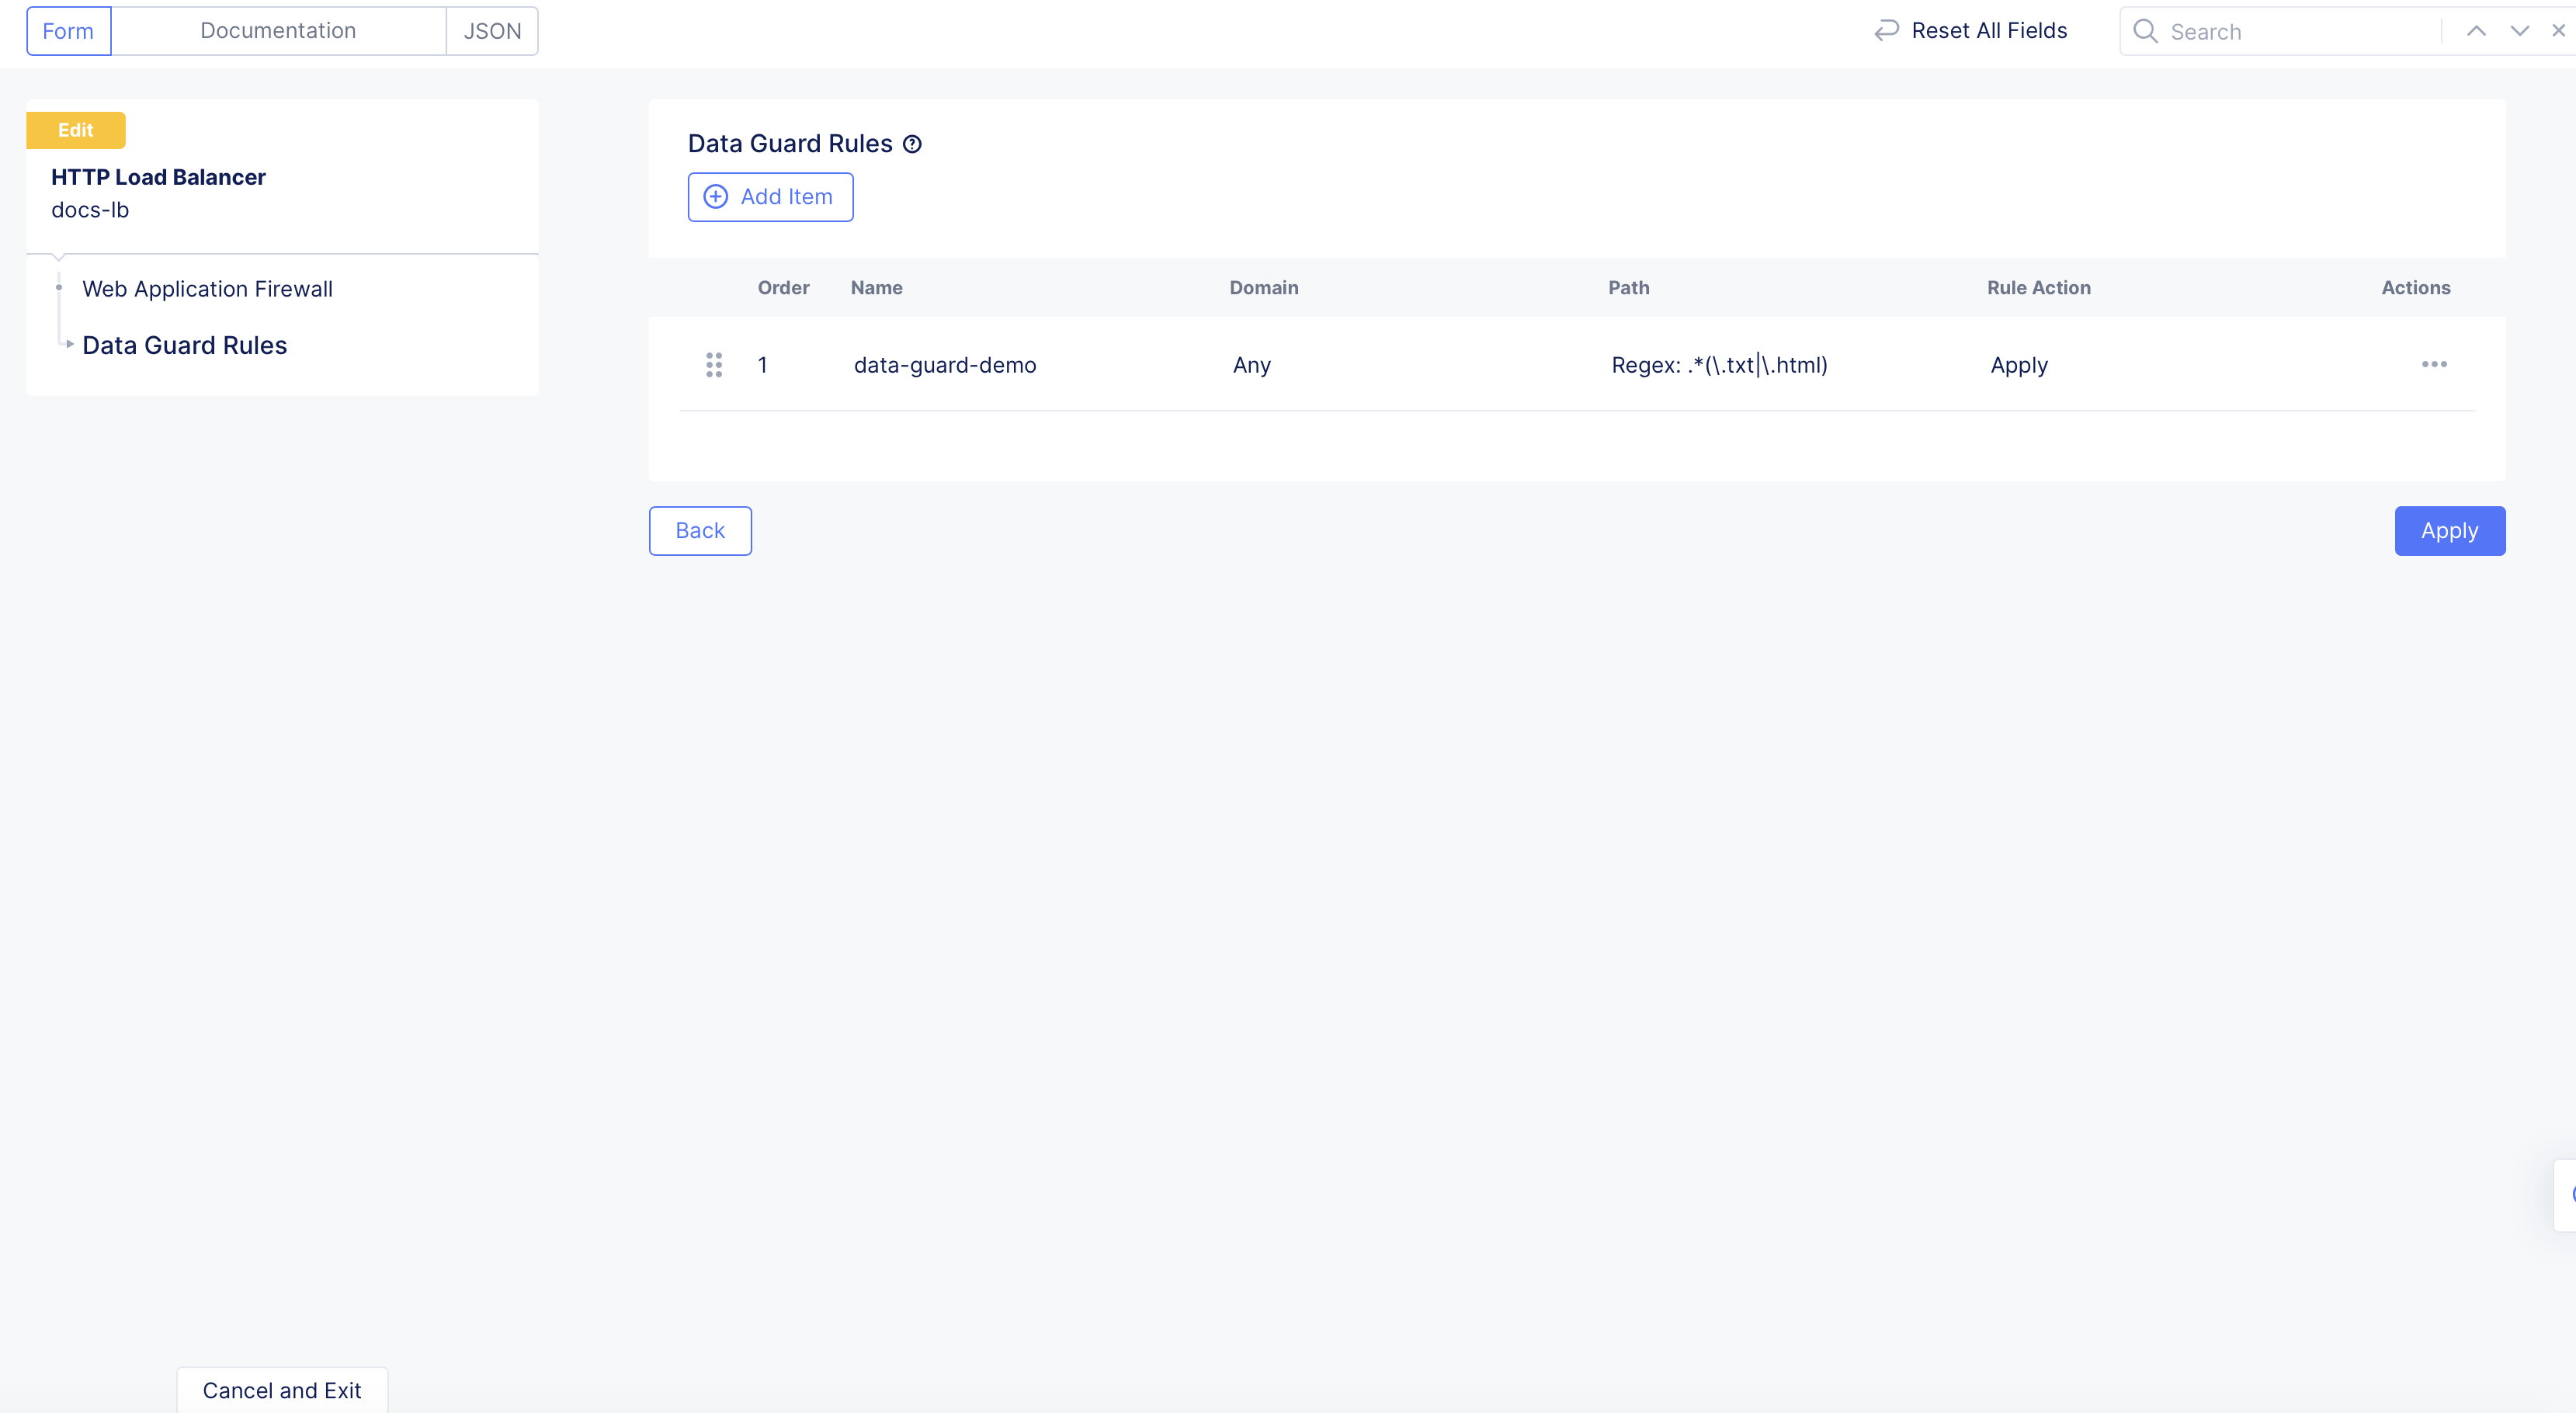Screen dimensions: 2576x1413
Task: Select Web Application Firewall in sidebar tree
Action: (207, 289)
